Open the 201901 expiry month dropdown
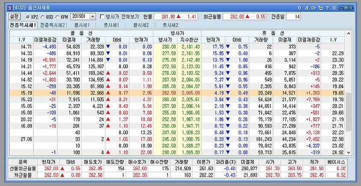361x186 pixels. pos(93,17)
